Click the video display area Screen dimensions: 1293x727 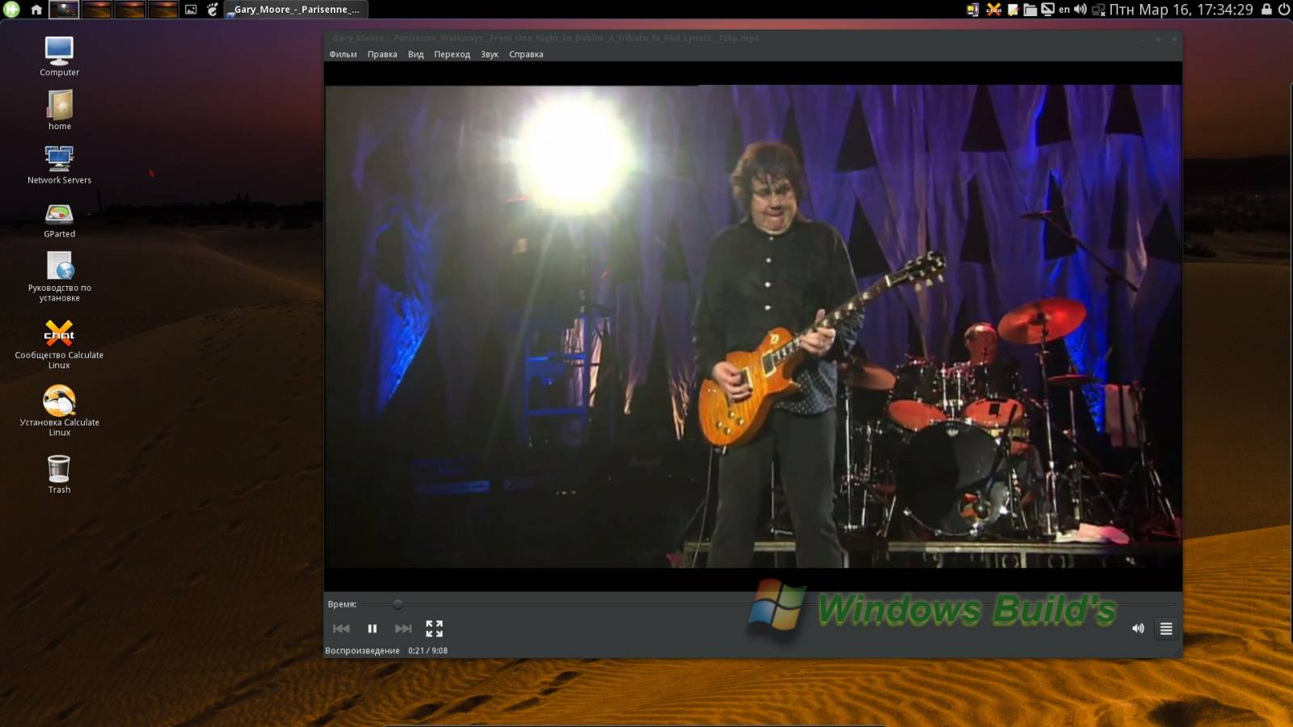(x=753, y=326)
